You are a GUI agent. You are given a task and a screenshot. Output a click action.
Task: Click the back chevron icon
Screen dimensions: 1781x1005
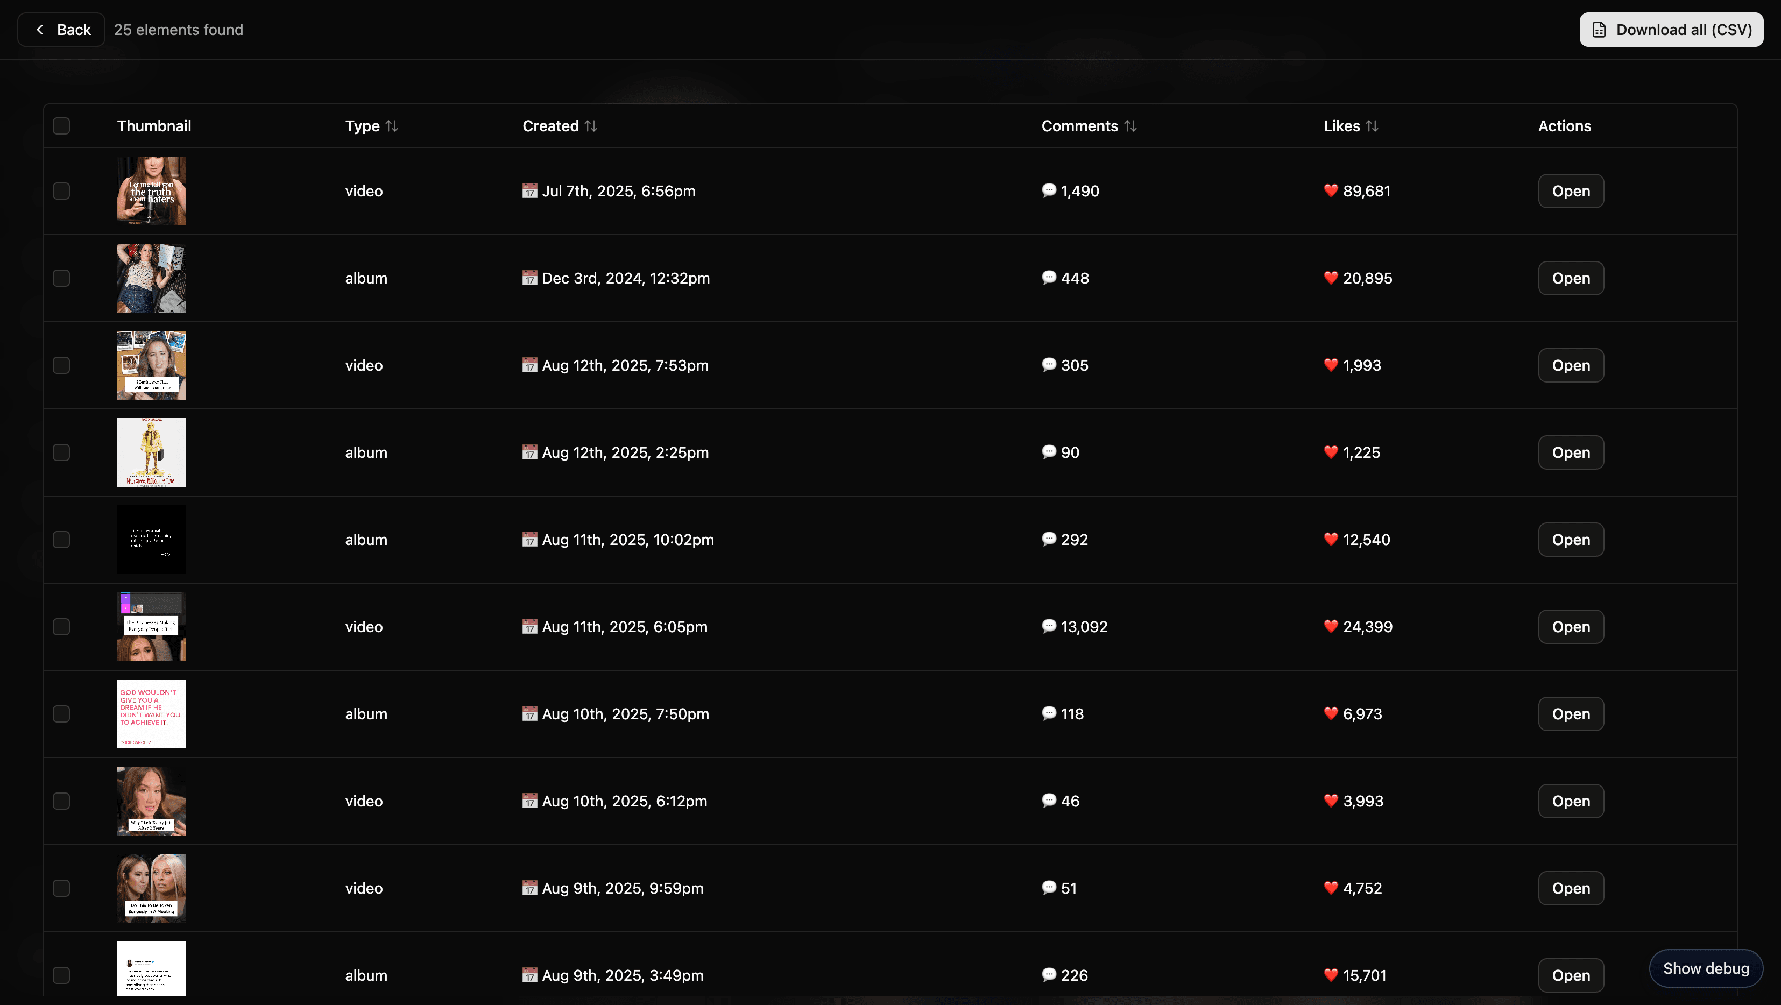click(39, 29)
